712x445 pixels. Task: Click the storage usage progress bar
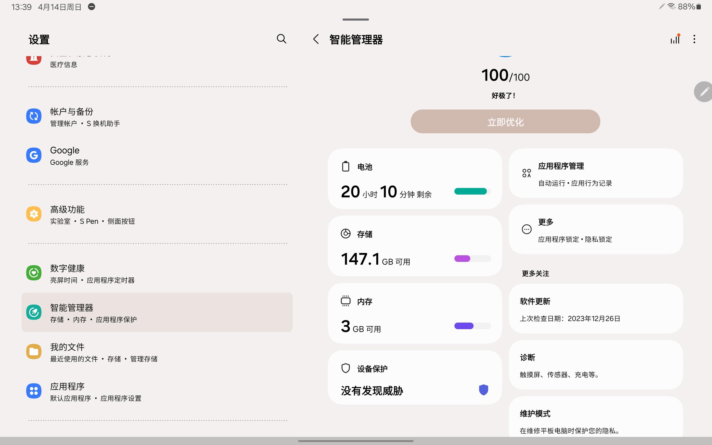click(472, 259)
